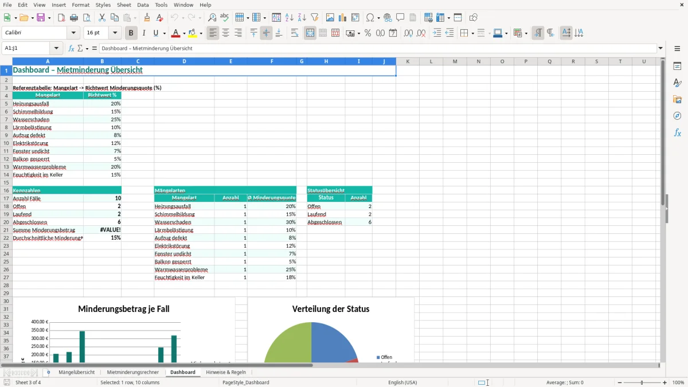Image resolution: width=688 pixels, height=387 pixels.
Task: Toggle Center Vertically alignment
Action: point(266,33)
